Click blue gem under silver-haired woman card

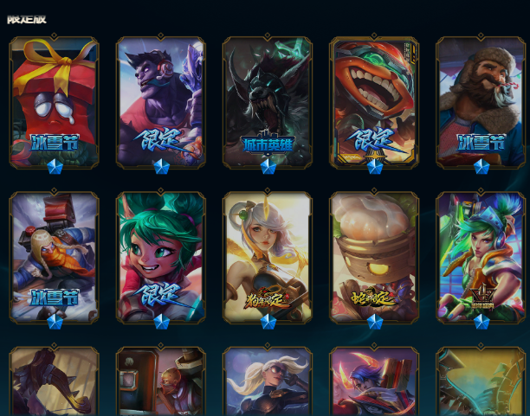point(268,322)
